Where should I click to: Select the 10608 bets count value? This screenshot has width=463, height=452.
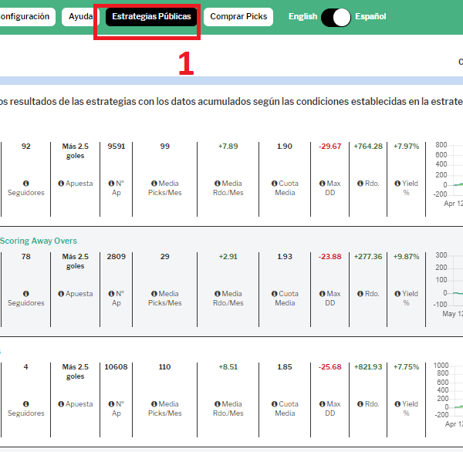(116, 367)
